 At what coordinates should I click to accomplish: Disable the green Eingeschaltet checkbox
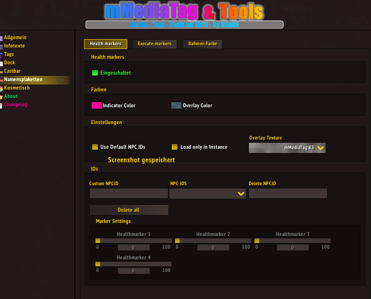point(95,73)
